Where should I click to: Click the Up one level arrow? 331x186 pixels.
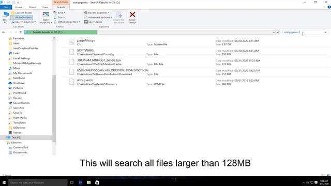click(21, 32)
